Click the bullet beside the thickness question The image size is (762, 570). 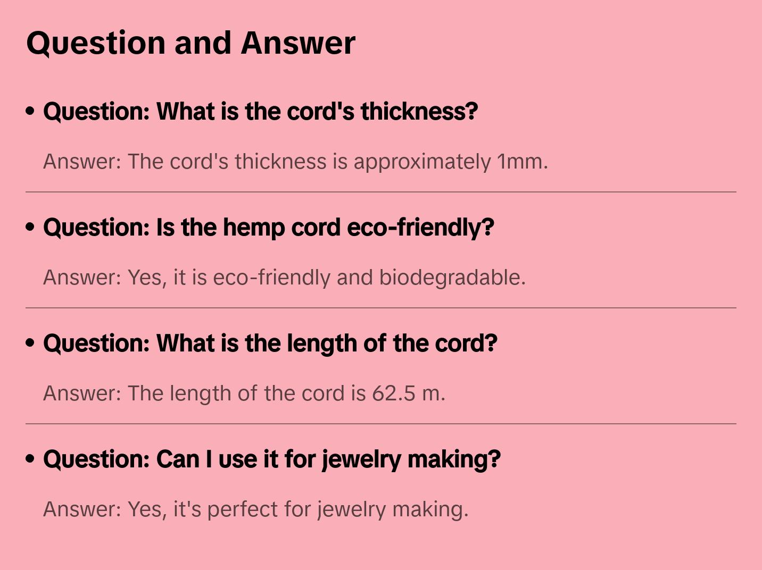point(30,111)
